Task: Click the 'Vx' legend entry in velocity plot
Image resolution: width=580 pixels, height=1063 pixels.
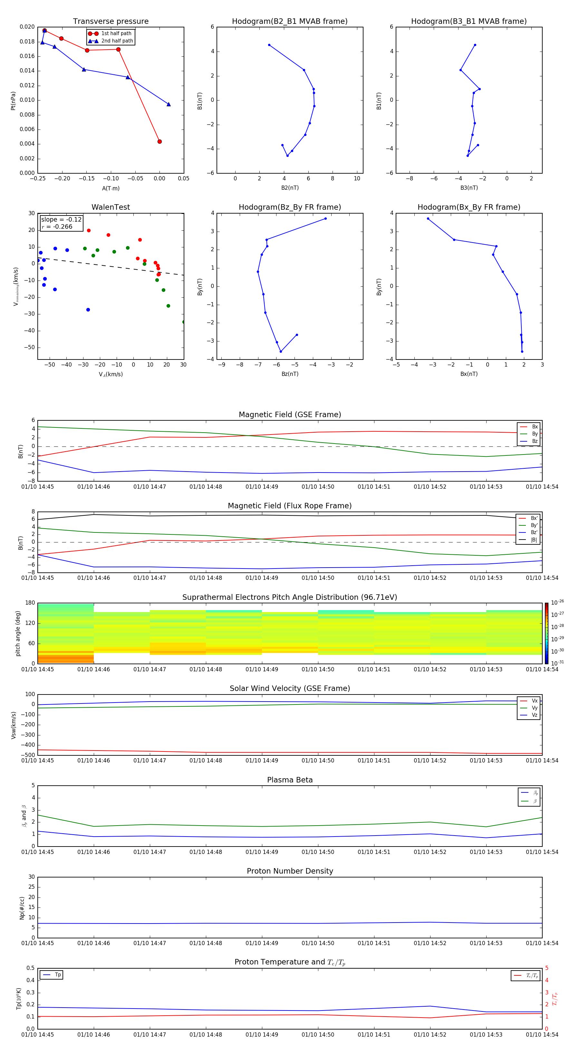Action: [529, 701]
